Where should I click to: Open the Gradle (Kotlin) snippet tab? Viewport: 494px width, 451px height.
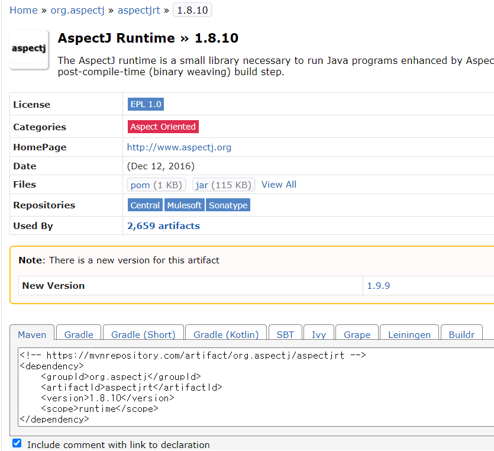225,335
